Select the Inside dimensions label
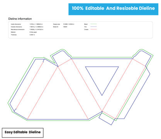Screen dimensions: 161x139 coord(16,24)
